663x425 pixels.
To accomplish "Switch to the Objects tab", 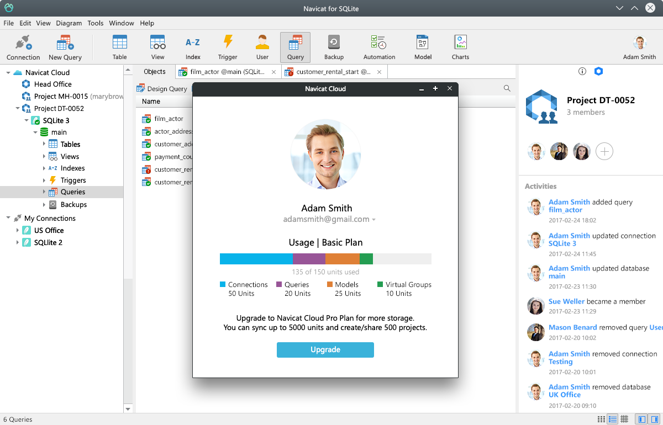I will (x=155, y=72).
